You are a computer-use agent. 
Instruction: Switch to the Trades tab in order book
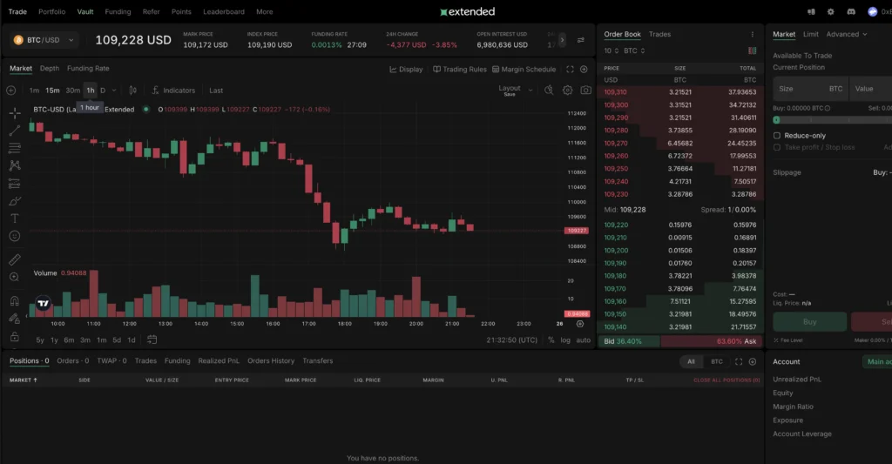(x=660, y=34)
